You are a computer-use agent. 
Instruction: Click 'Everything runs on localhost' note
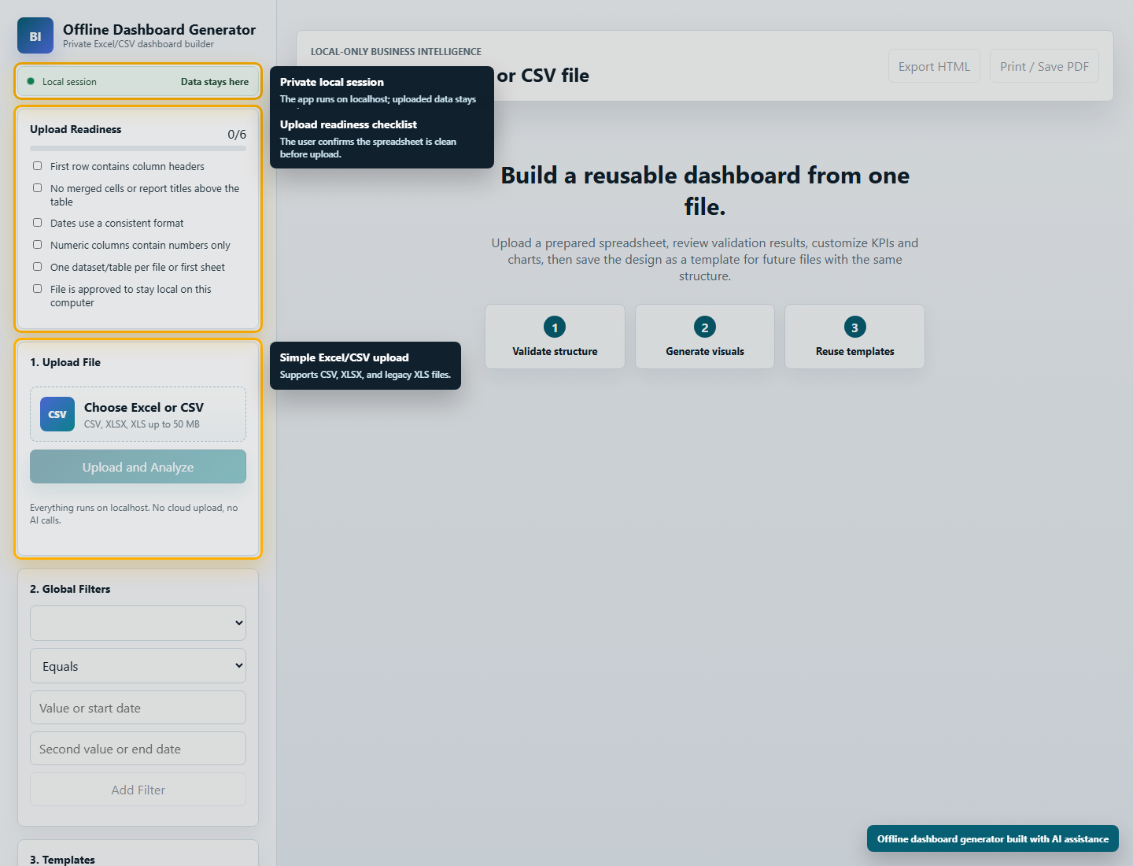pyautogui.click(x=134, y=514)
